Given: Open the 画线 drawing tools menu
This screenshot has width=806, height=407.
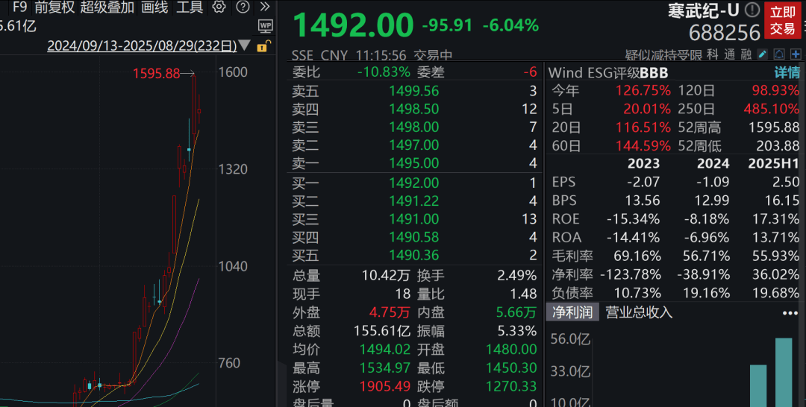Looking at the screenshot, I should (x=154, y=7).
